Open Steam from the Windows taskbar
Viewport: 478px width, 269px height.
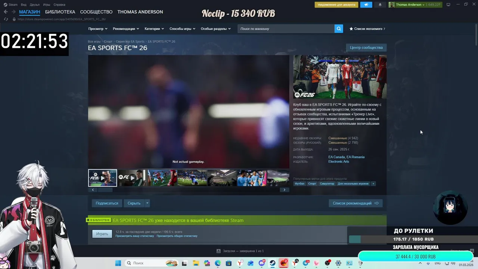[x=273, y=263]
